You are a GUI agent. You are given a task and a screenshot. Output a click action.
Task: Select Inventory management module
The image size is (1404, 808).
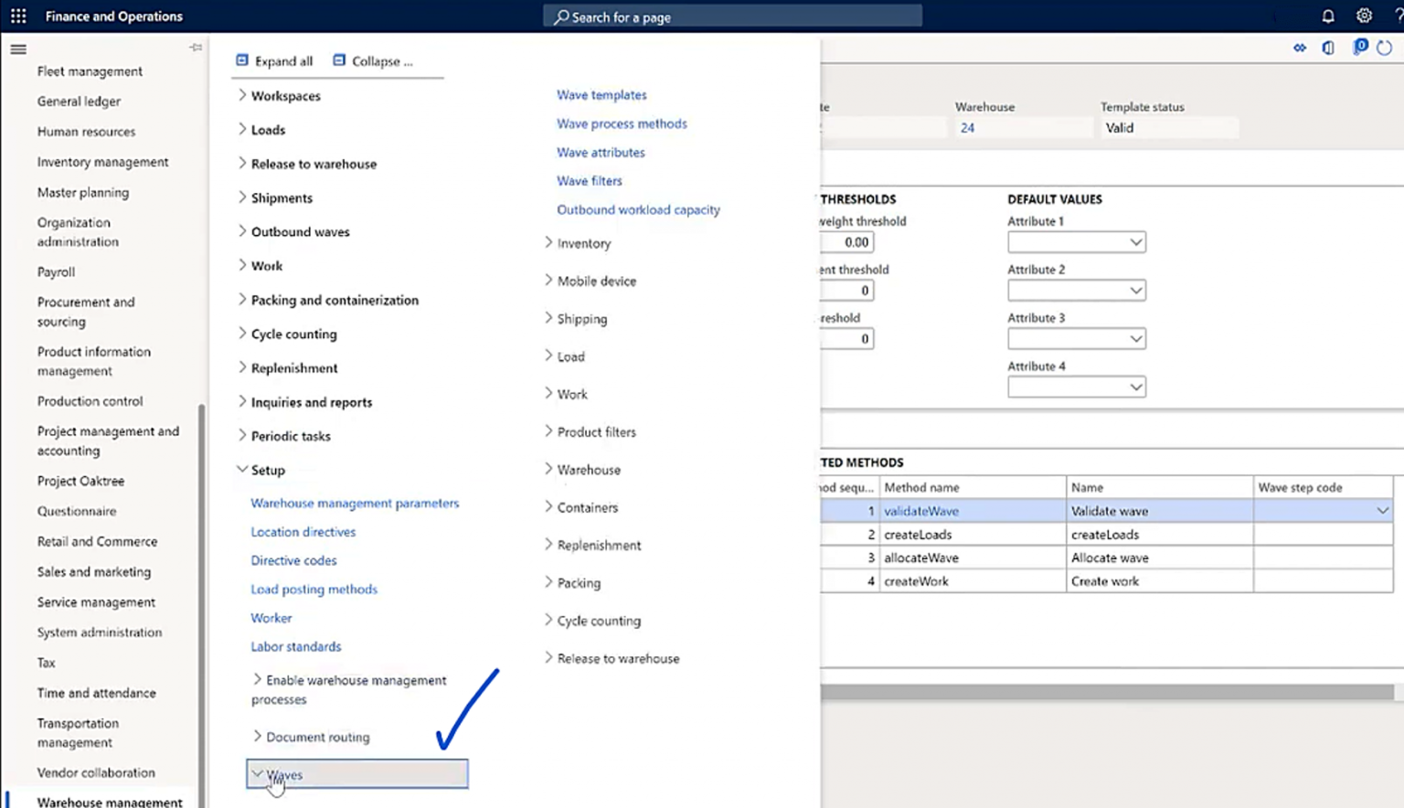point(102,162)
